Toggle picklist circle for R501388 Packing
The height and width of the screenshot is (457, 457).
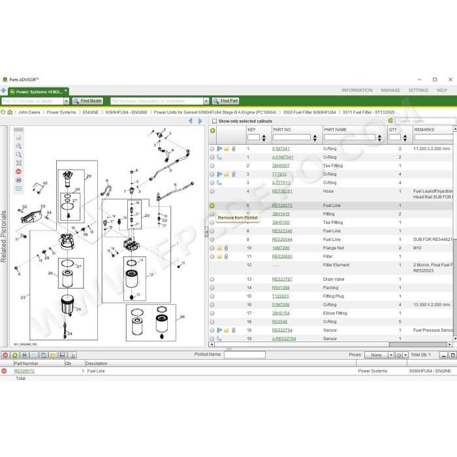tap(212, 288)
